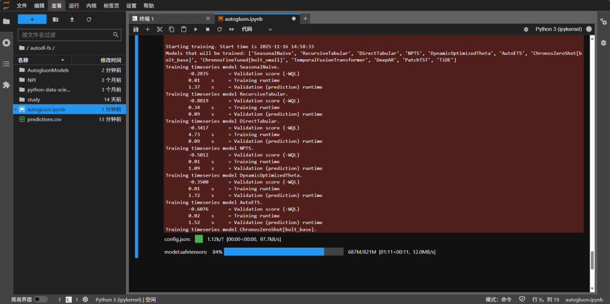
Task: Select the NPJ folder
Action: pyautogui.click(x=69, y=80)
